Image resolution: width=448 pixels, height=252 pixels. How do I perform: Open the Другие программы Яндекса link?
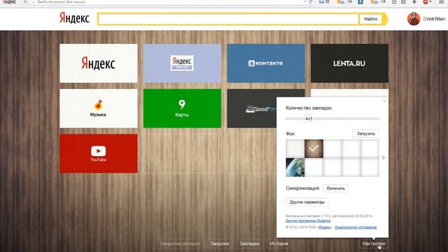(308, 220)
